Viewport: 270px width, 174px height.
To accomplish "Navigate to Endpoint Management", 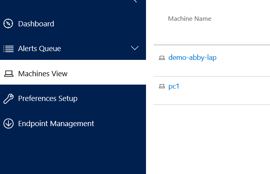I will pyautogui.click(x=56, y=124).
